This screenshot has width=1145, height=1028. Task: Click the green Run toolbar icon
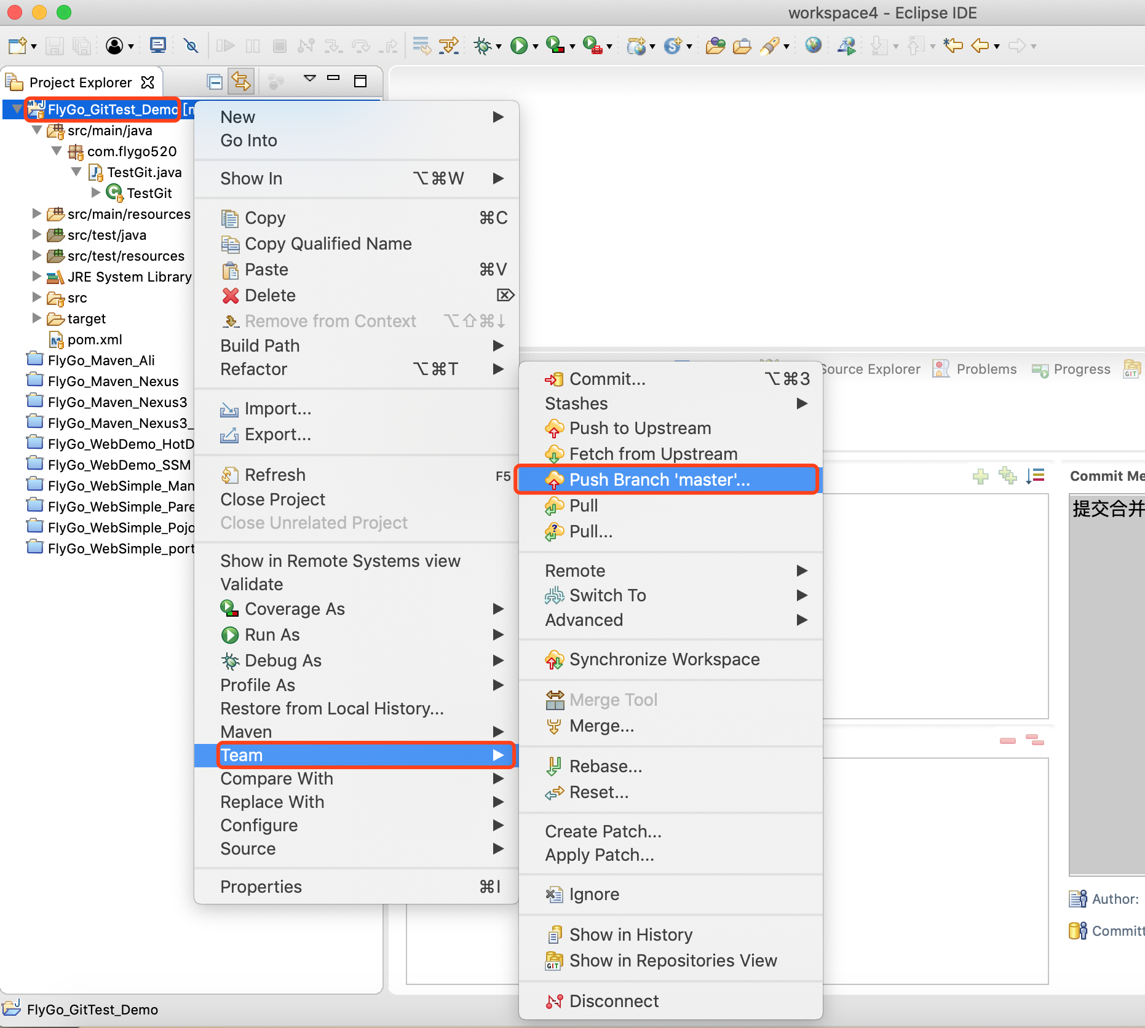pos(520,45)
